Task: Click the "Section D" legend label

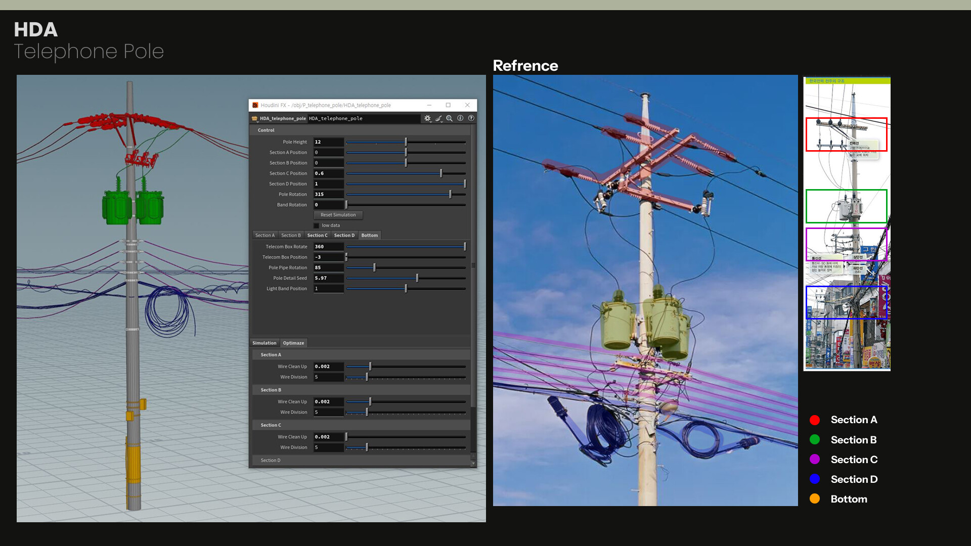Action: tap(854, 479)
